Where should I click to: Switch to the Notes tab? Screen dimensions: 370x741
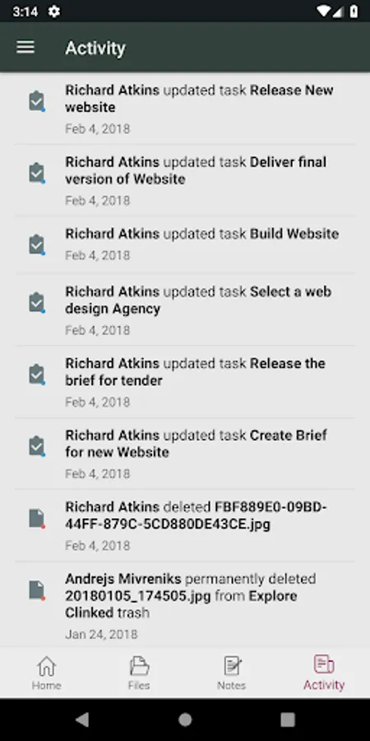click(231, 673)
